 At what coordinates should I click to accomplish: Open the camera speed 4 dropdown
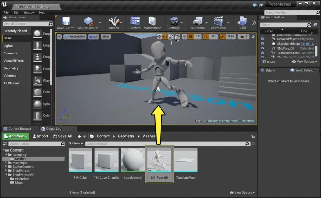(x=244, y=36)
